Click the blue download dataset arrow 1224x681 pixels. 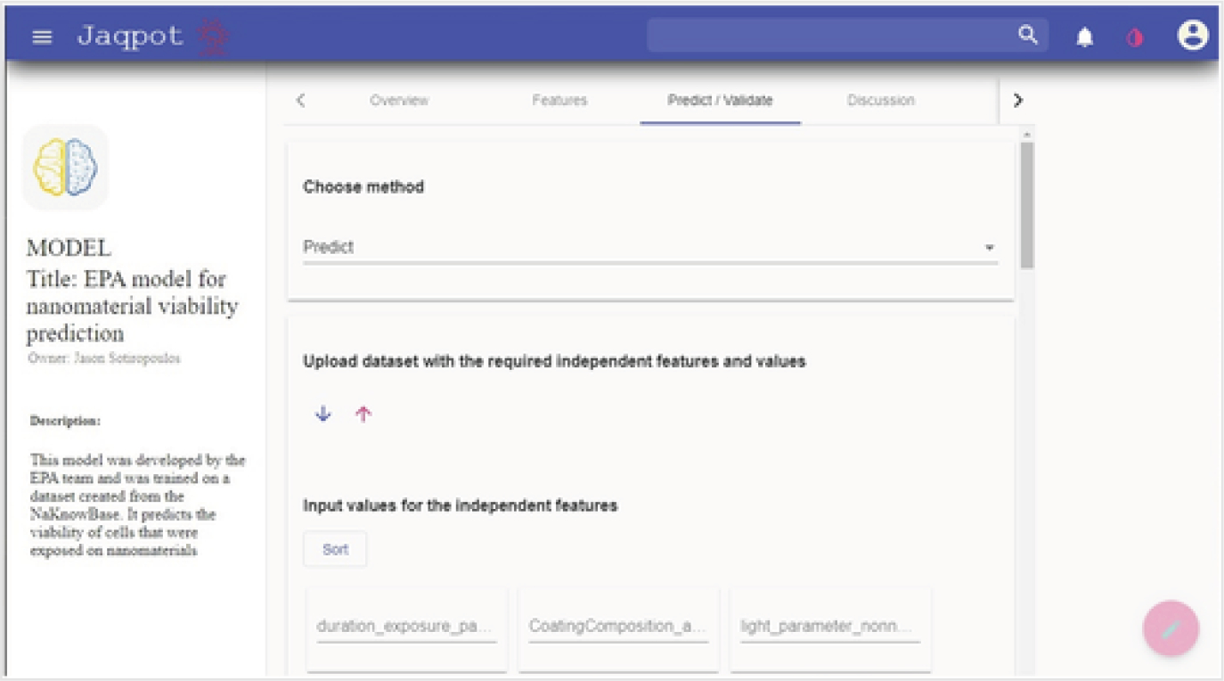pyautogui.click(x=323, y=414)
